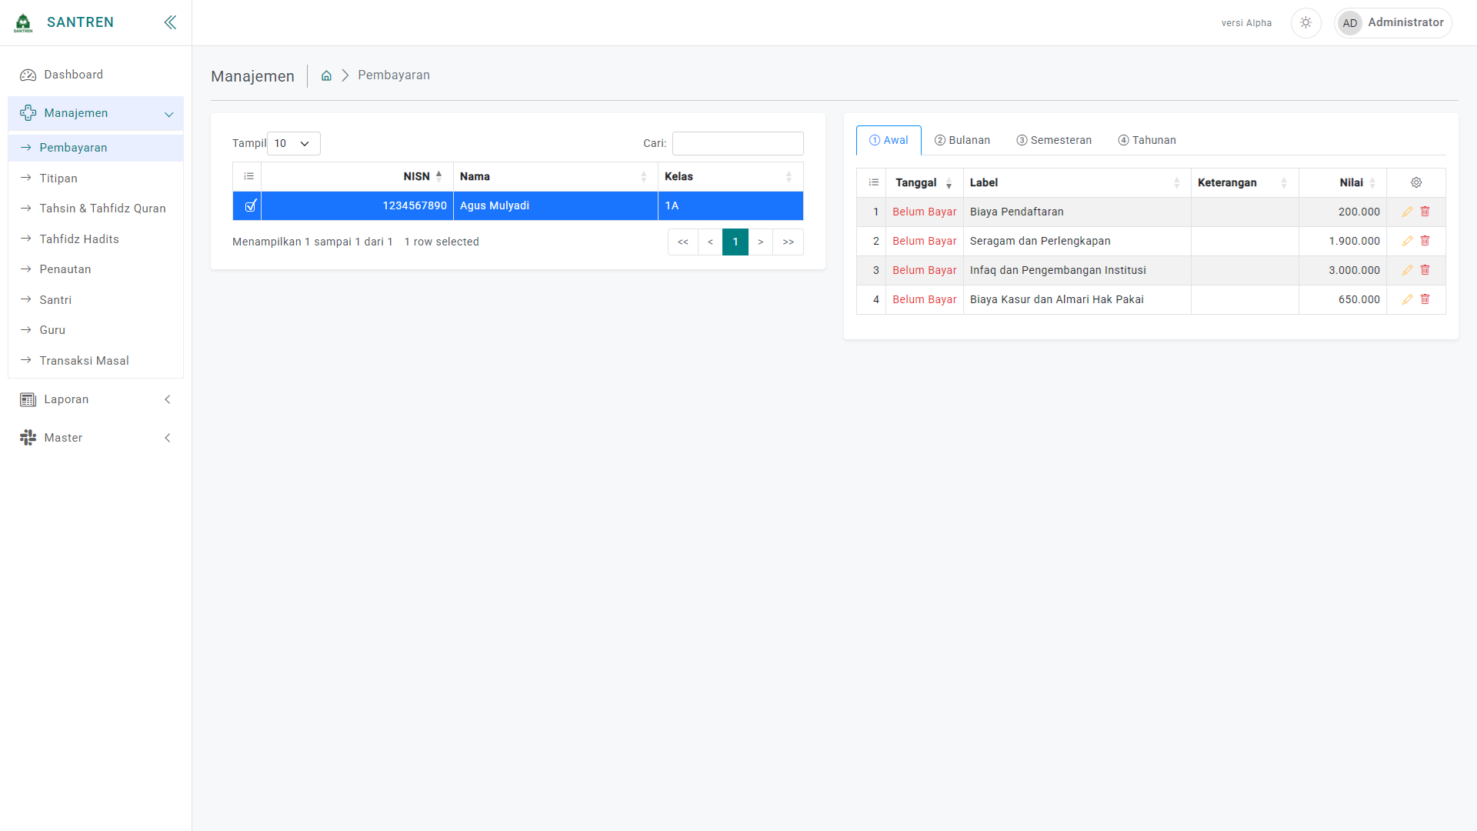Sort by Nama column arrows
The image size is (1477, 831).
[644, 176]
